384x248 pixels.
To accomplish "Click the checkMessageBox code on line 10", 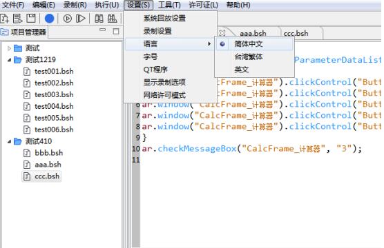I will point(197,149).
